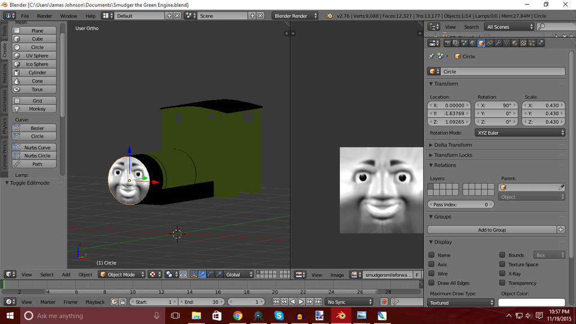Image resolution: width=576 pixels, height=324 pixels.
Task: Collapse the Transform panel
Action: pyautogui.click(x=431, y=84)
